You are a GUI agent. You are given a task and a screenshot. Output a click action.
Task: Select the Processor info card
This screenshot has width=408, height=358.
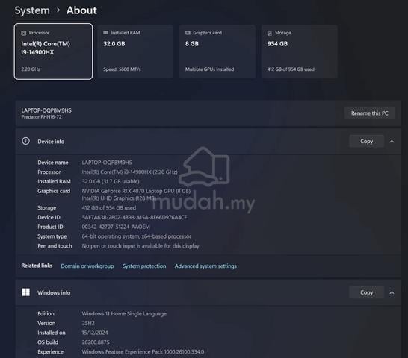(53, 51)
